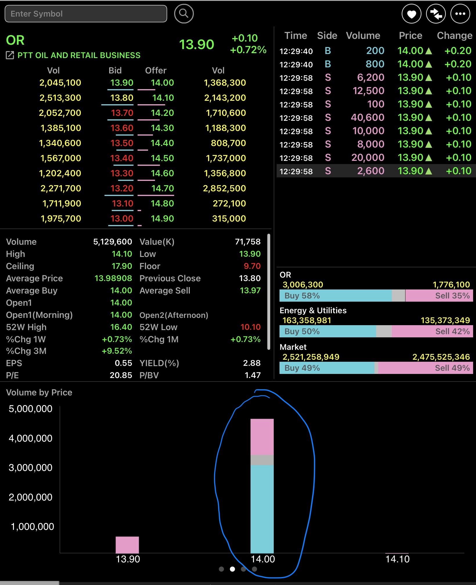Click blue buy segment of 14.00 bar
Viewport: 476px width, 585px height.
[x=262, y=509]
